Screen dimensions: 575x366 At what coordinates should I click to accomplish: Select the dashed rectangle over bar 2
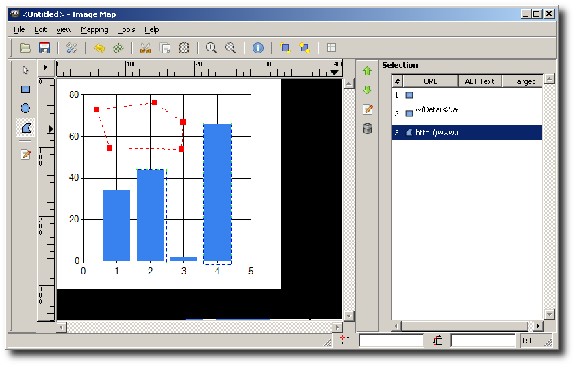click(151, 216)
